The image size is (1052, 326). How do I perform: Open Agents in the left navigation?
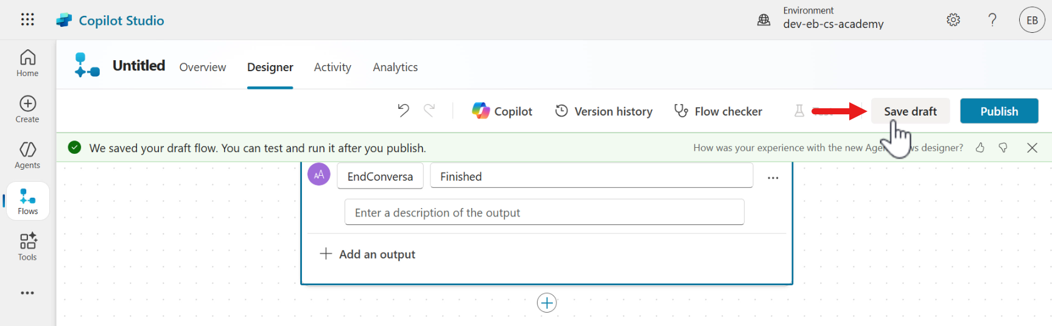[27, 155]
